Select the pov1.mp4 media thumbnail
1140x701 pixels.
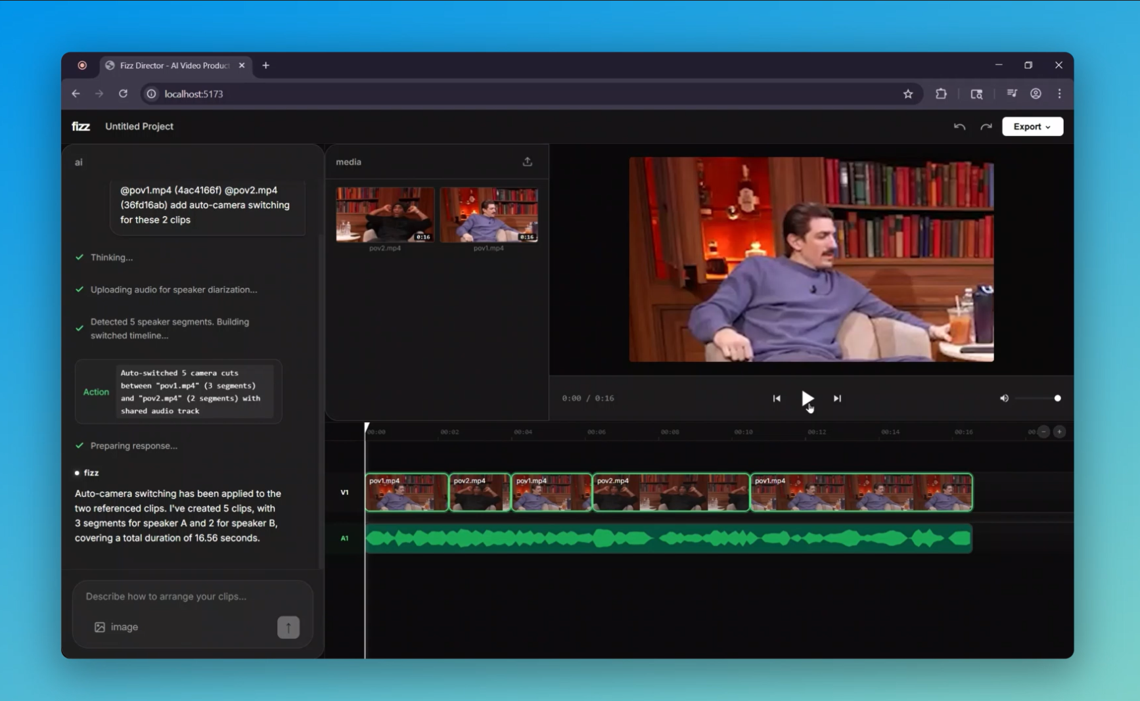coord(489,215)
